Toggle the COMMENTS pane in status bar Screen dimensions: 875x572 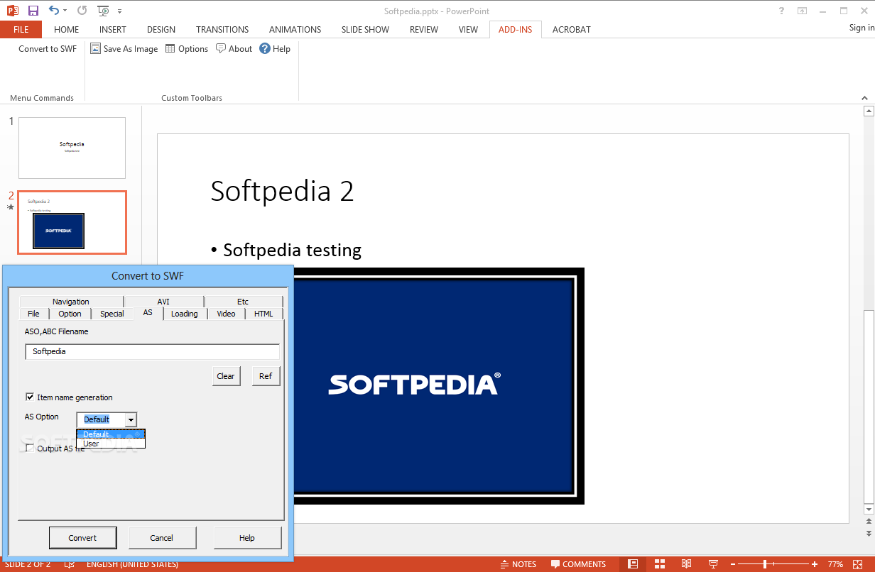577,564
